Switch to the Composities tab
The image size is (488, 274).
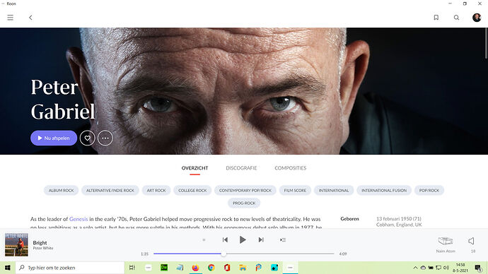coord(291,168)
